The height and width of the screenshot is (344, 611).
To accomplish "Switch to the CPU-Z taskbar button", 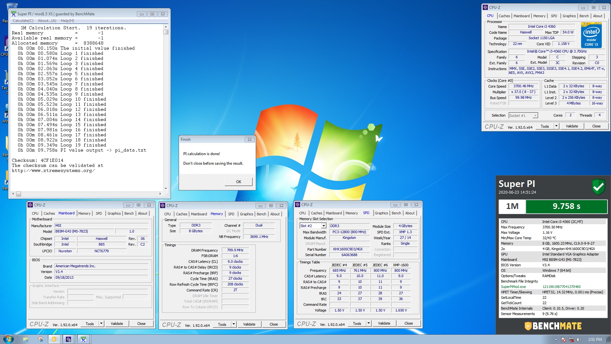I will point(68,339).
